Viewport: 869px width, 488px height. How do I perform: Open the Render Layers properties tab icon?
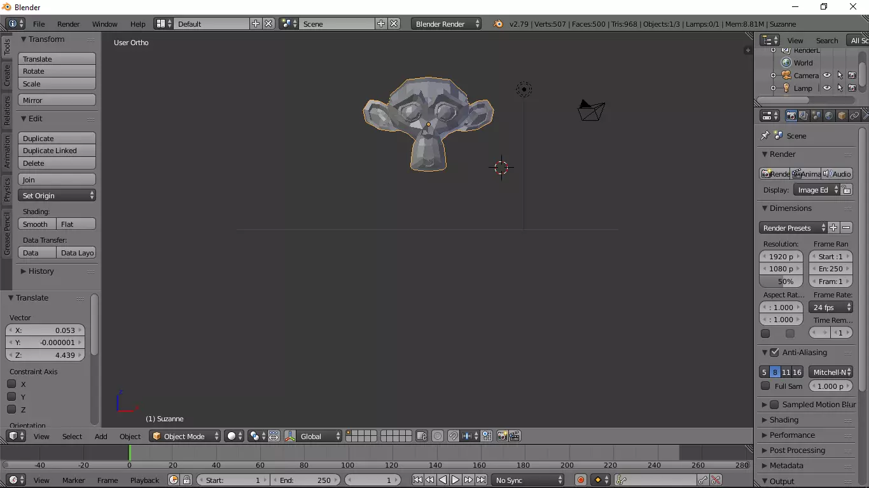click(x=803, y=116)
